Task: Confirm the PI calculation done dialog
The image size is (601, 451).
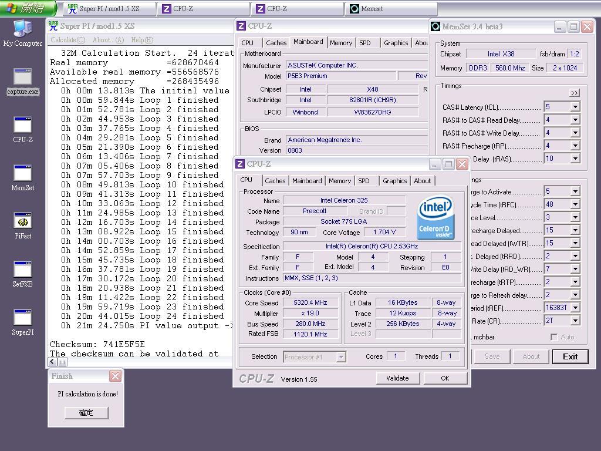Action: pyautogui.click(x=86, y=413)
